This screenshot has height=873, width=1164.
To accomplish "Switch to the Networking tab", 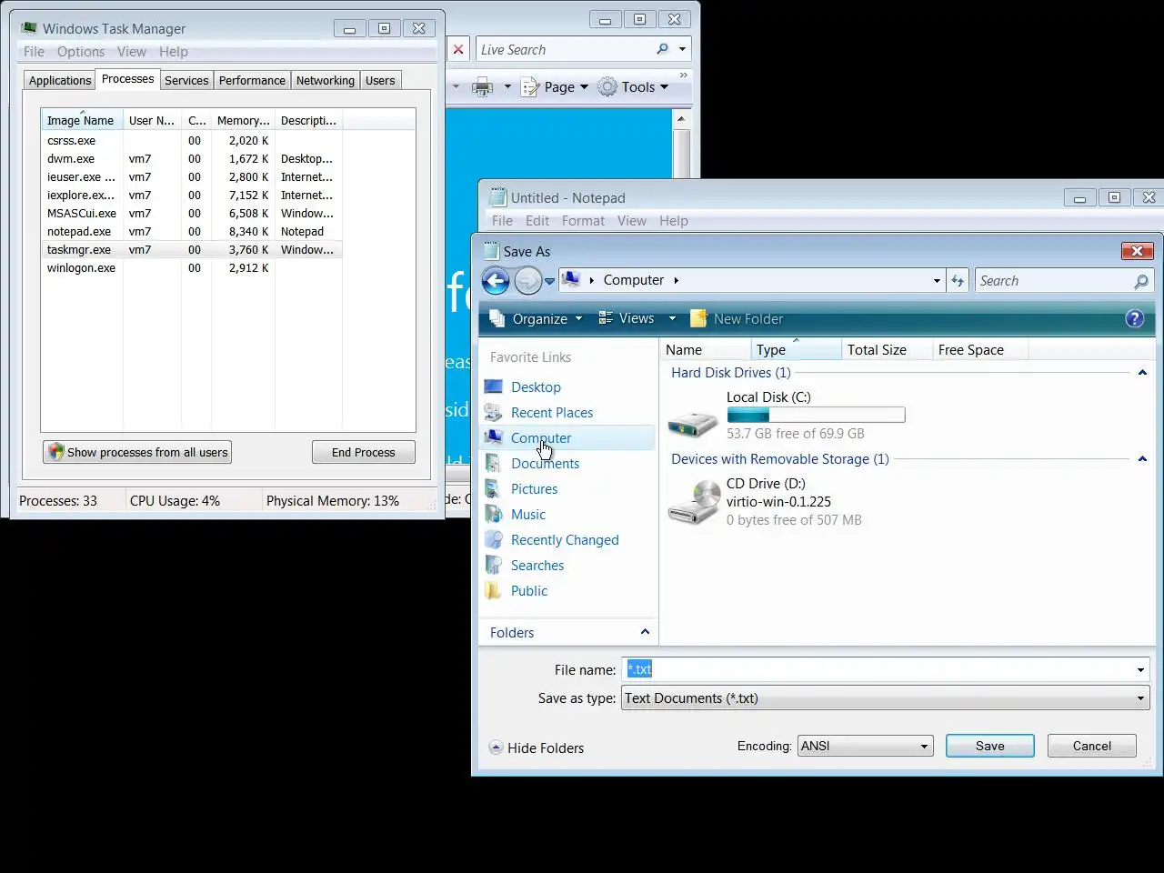I will [x=326, y=81].
